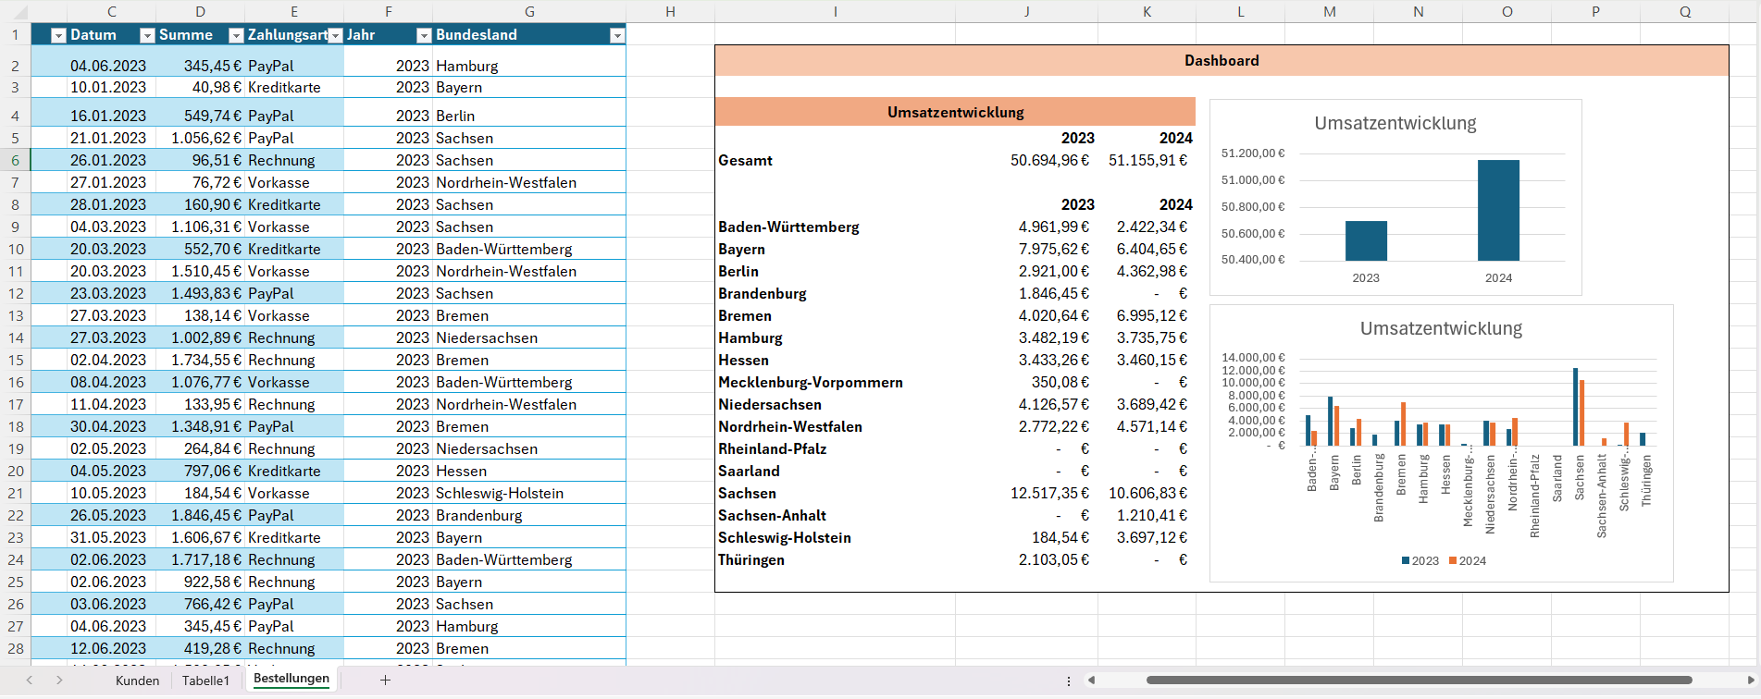Add a new sheet with the plus icon

(385, 681)
